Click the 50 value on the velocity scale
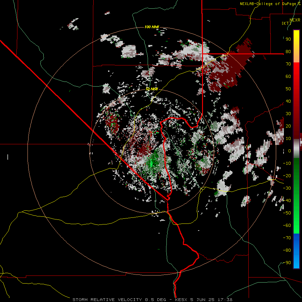This screenshot has width=302, height=302. [288, 89]
